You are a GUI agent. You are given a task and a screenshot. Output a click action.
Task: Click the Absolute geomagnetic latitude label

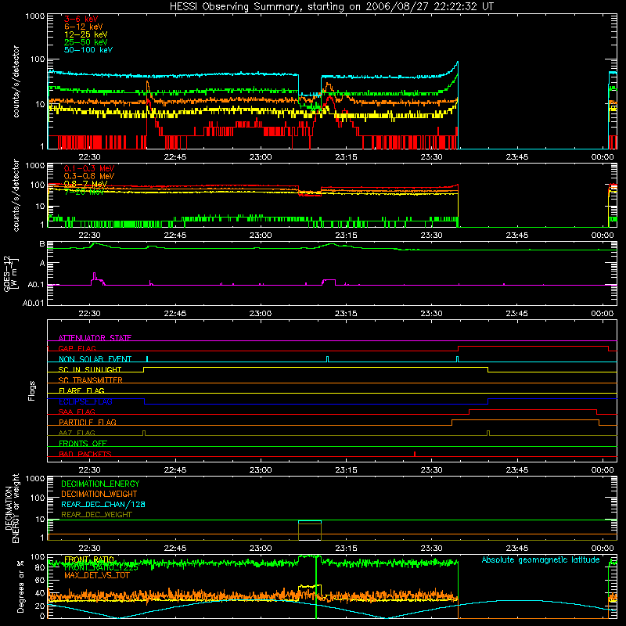541,559
